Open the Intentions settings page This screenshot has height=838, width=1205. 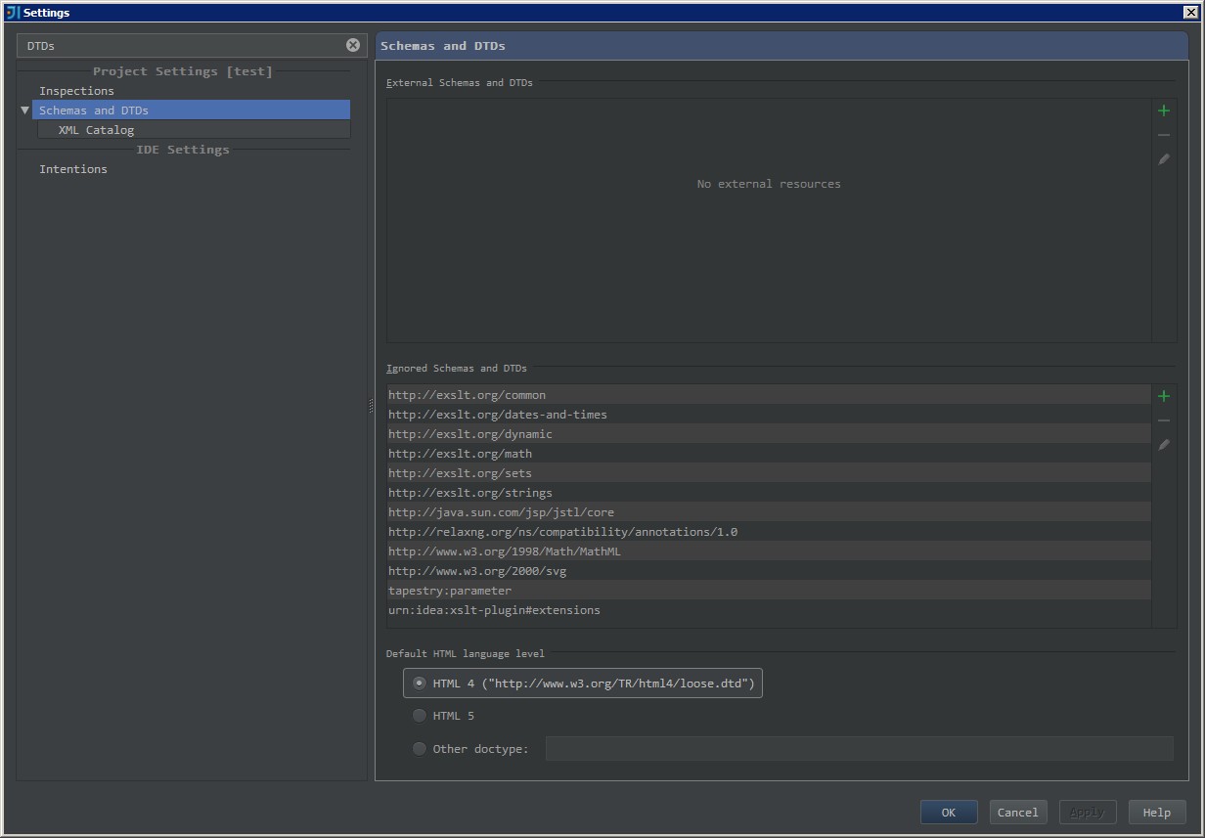click(x=73, y=168)
